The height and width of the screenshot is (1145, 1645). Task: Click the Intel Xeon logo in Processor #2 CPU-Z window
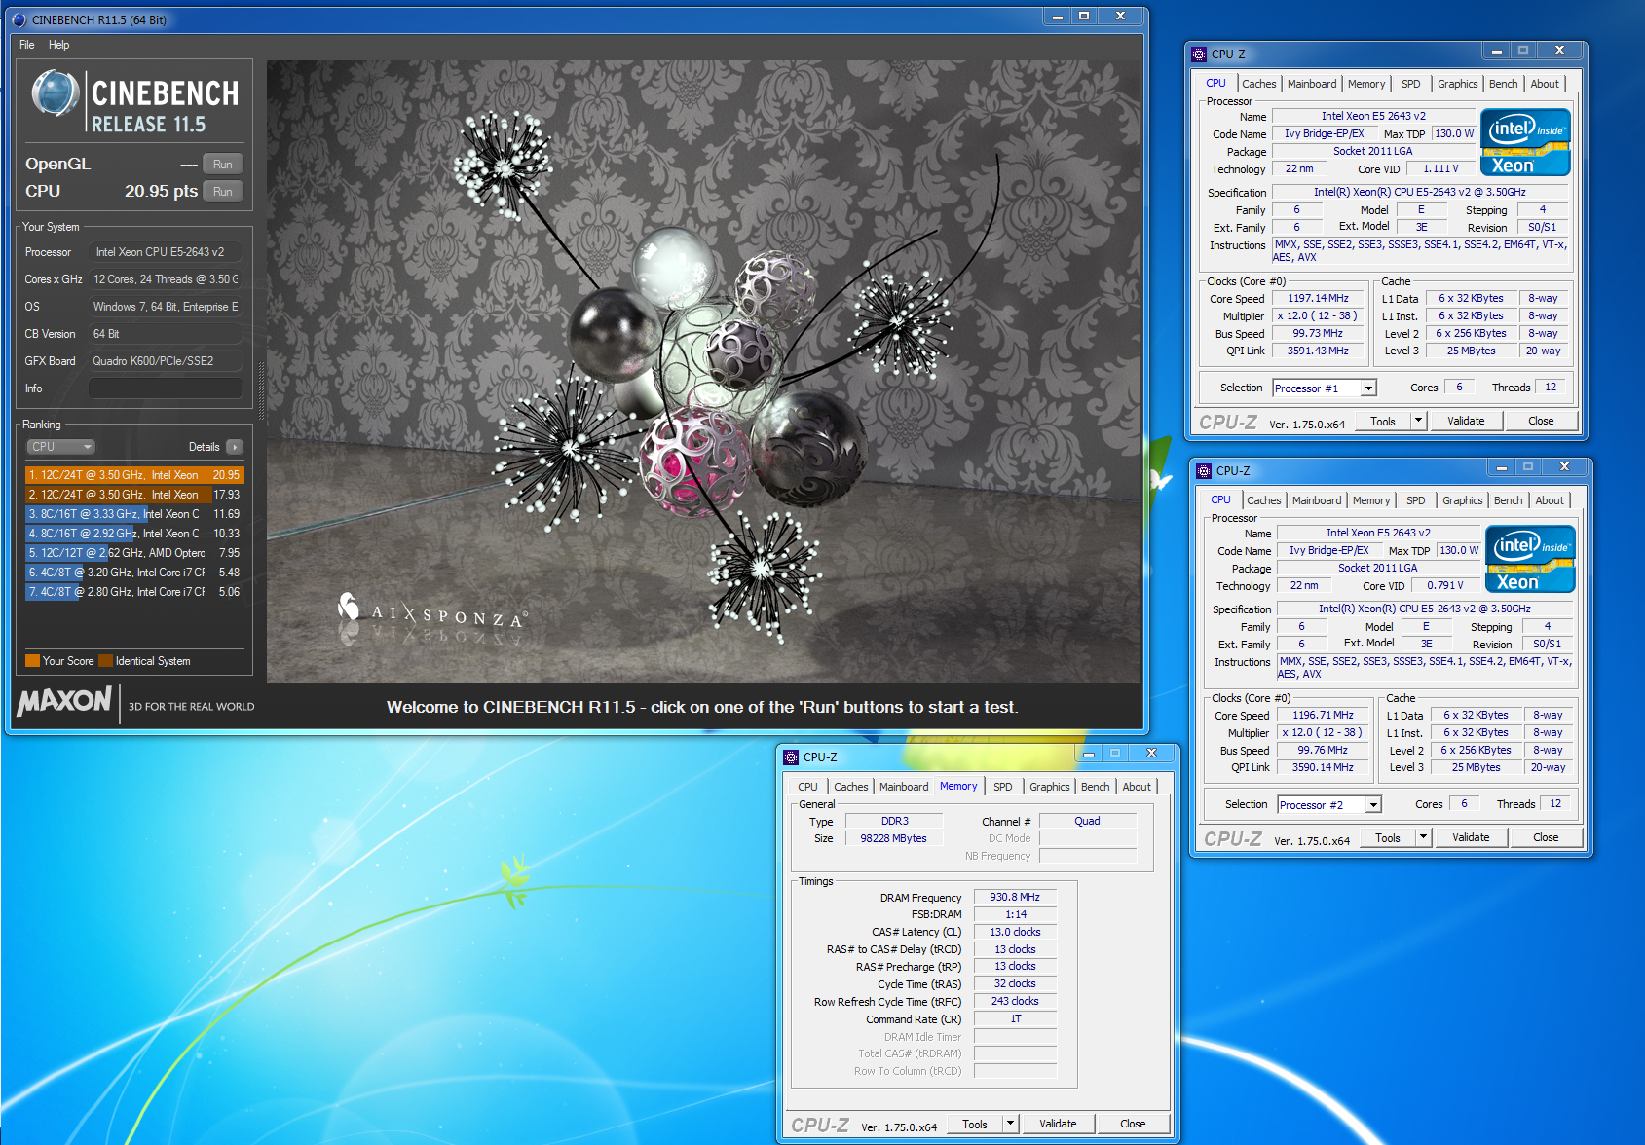pos(1530,560)
